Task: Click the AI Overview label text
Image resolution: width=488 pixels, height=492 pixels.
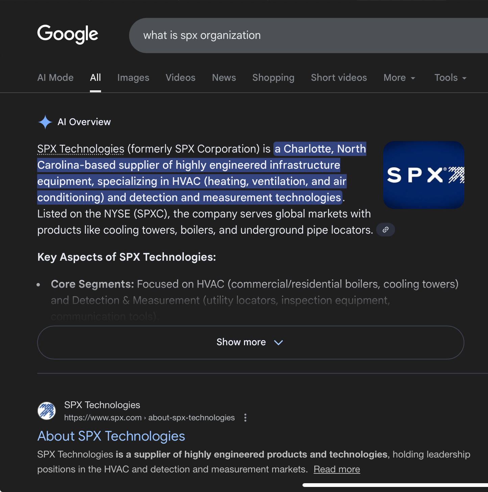Action: [84, 122]
